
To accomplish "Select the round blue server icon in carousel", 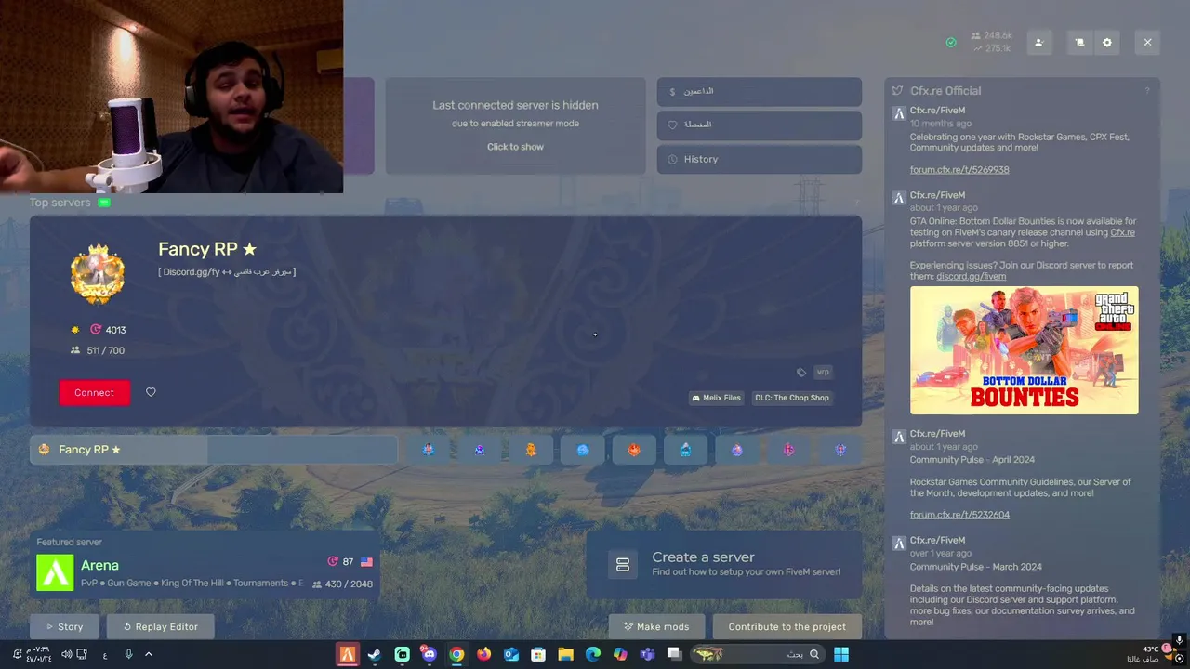I will click(583, 450).
